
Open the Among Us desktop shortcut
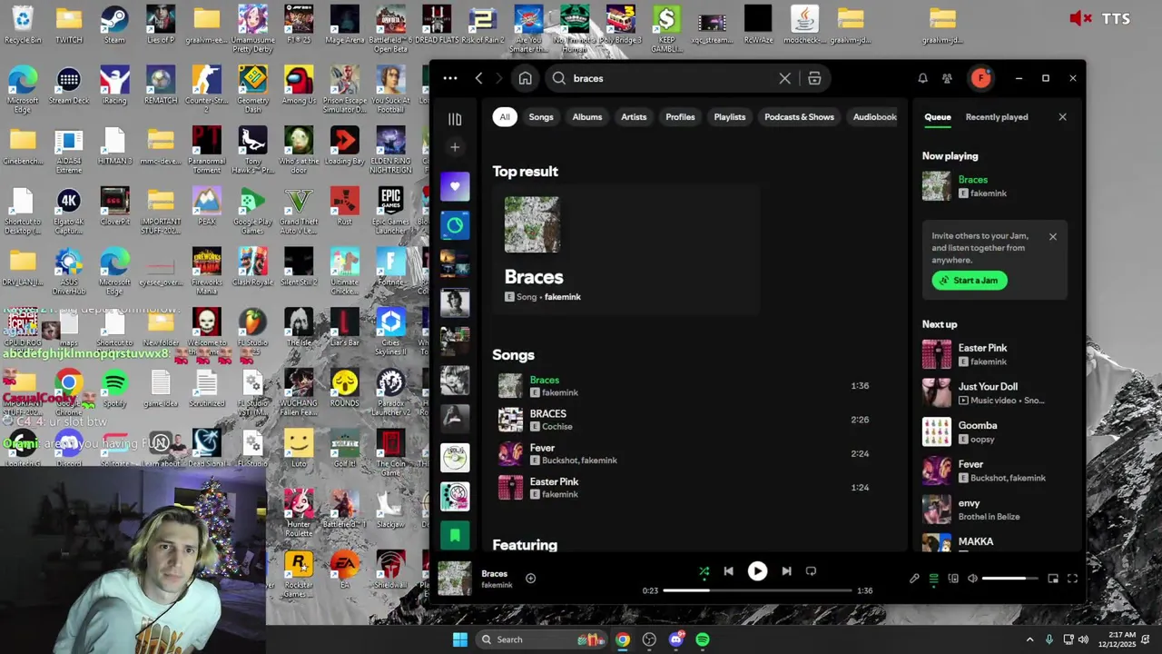299,84
